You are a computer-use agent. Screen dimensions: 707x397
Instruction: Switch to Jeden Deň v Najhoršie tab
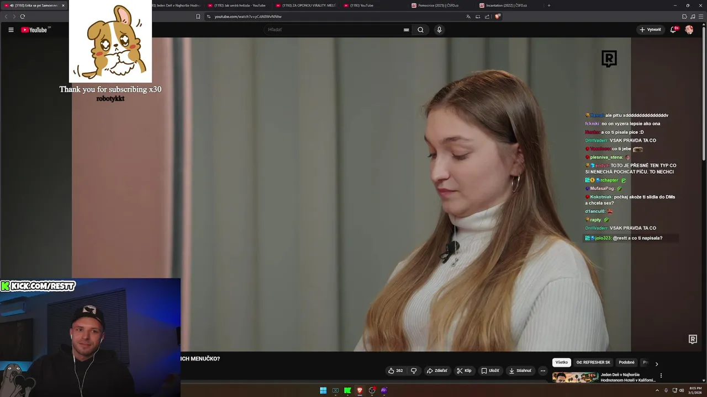click(x=176, y=6)
